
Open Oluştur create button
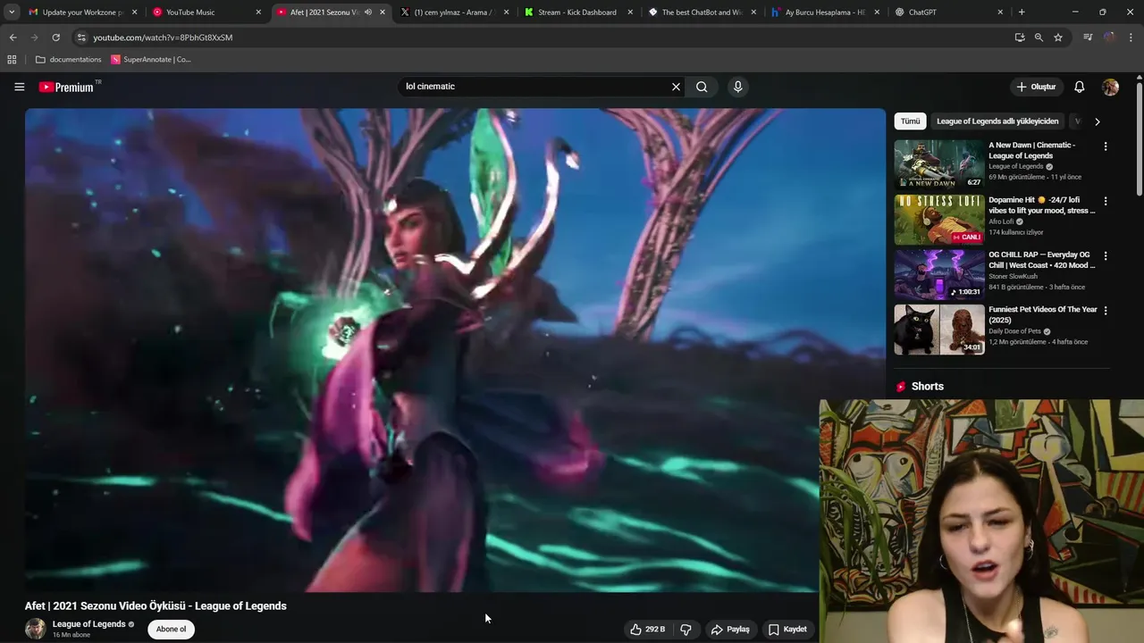(x=1036, y=87)
